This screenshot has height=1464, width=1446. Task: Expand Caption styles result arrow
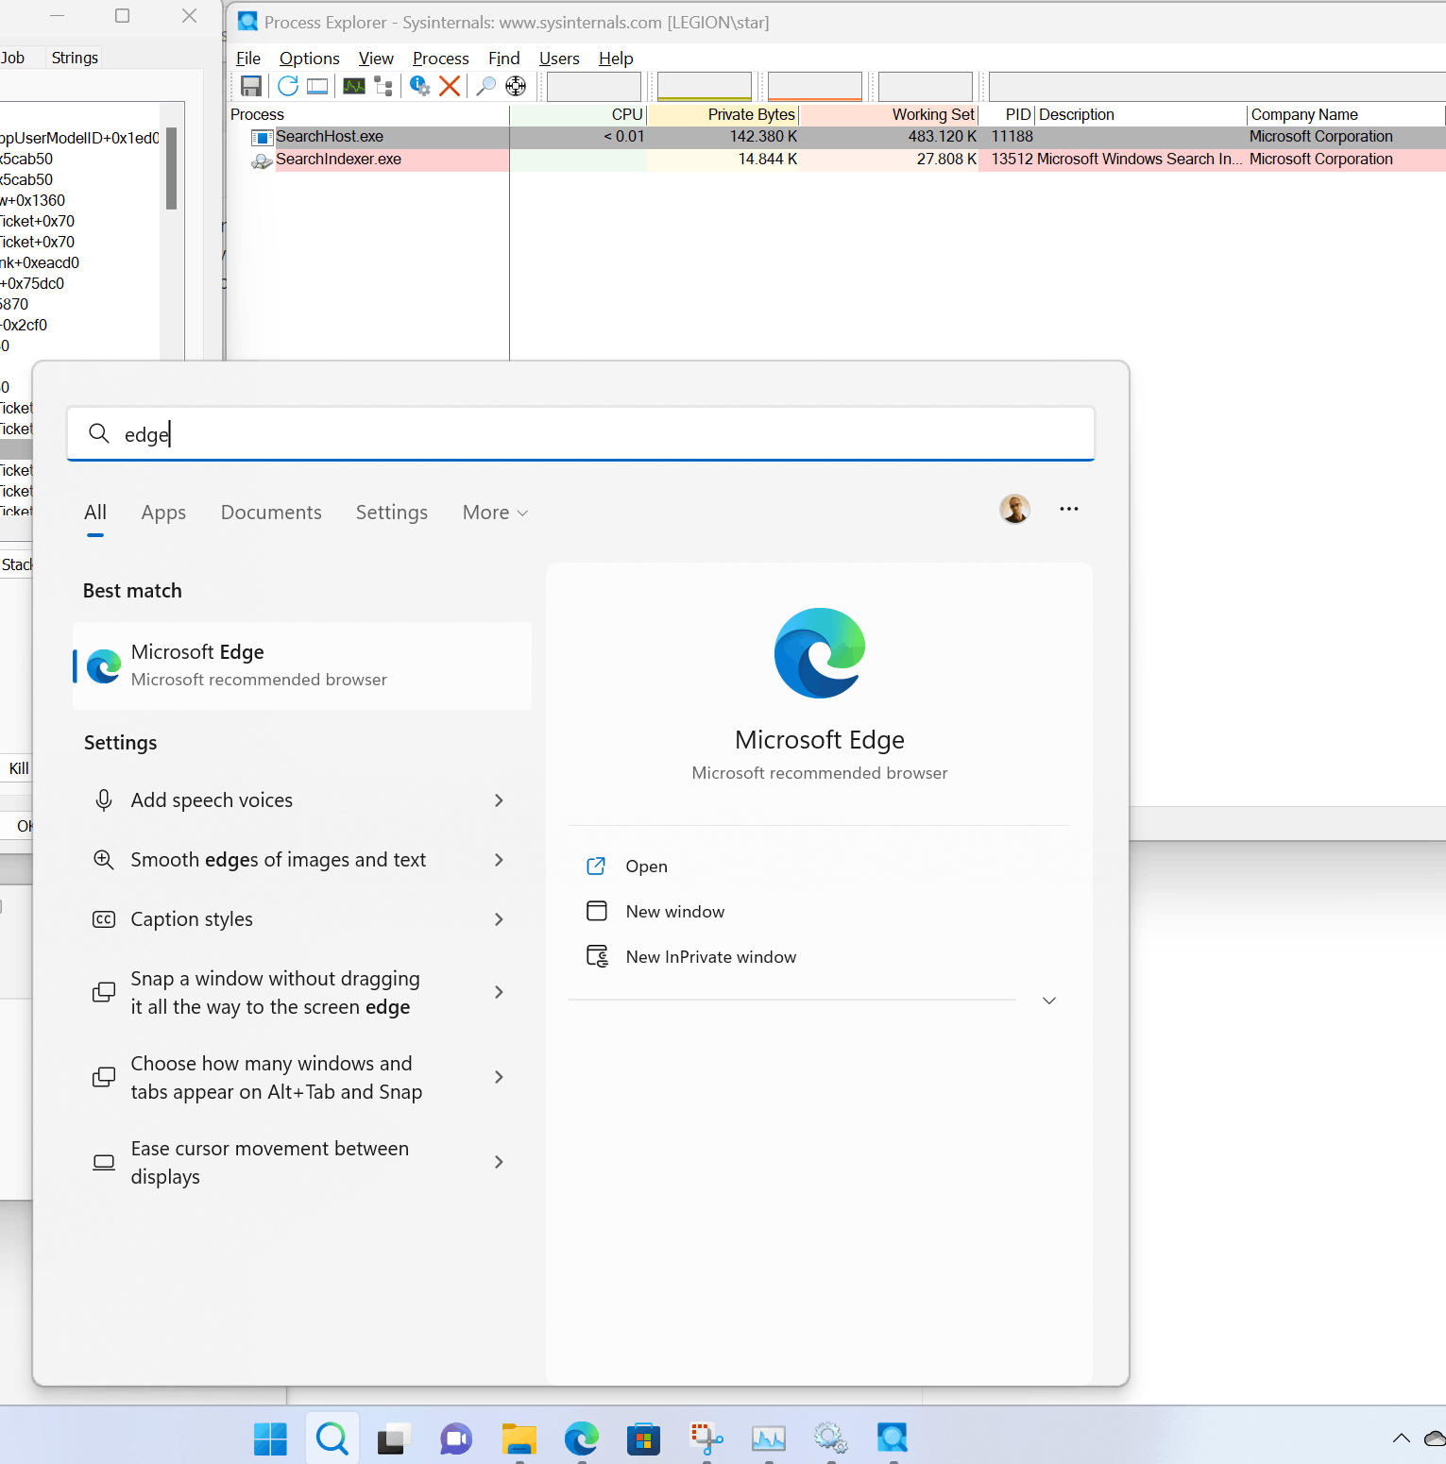click(499, 919)
